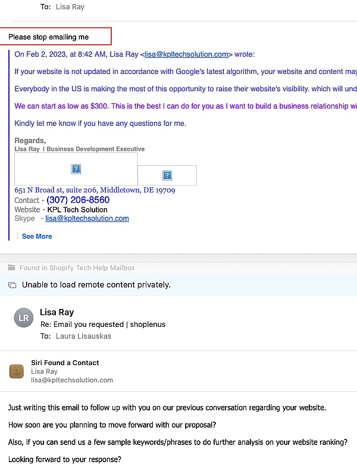This screenshot has width=357, height=470.
Task: Open Siri Found a Contact icon
Action: pos(17,372)
